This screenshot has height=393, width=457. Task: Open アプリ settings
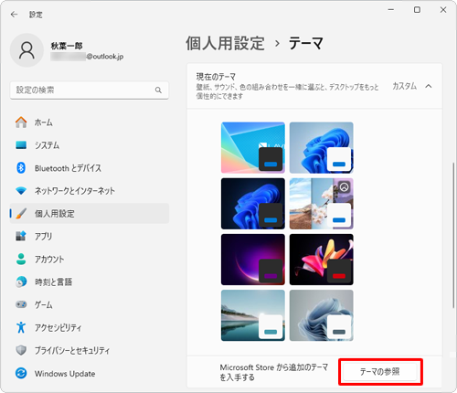point(90,236)
